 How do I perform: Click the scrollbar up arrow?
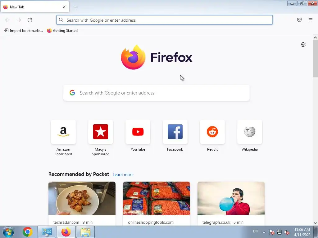(x=315, y=37)
